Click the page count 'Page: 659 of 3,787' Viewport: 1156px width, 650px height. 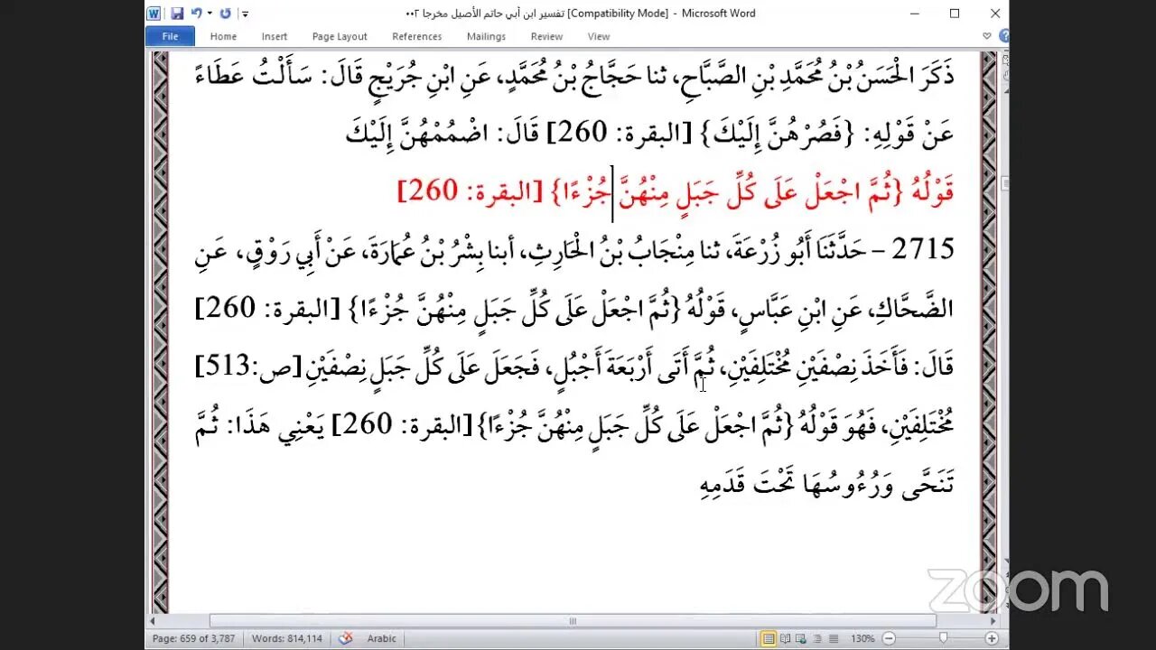click(193, 638)
